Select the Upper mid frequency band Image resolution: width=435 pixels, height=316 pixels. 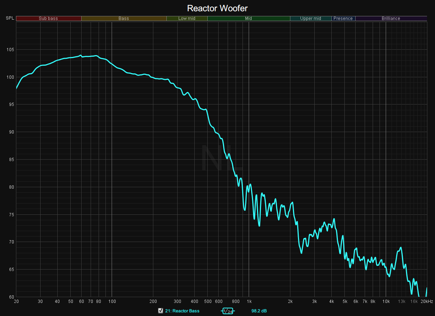click(311, 19)
